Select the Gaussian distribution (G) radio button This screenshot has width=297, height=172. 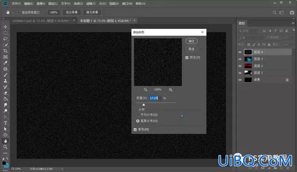[x=138, y=121]
